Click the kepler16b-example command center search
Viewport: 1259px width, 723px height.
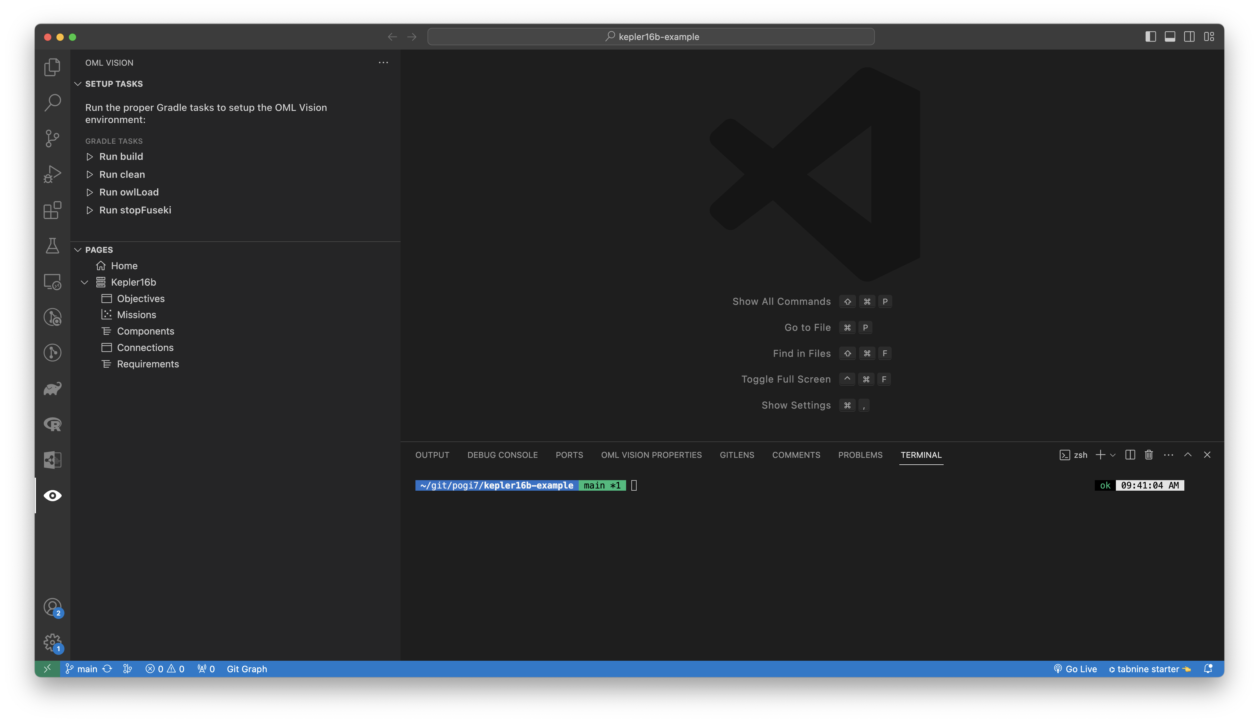(650, 37)
